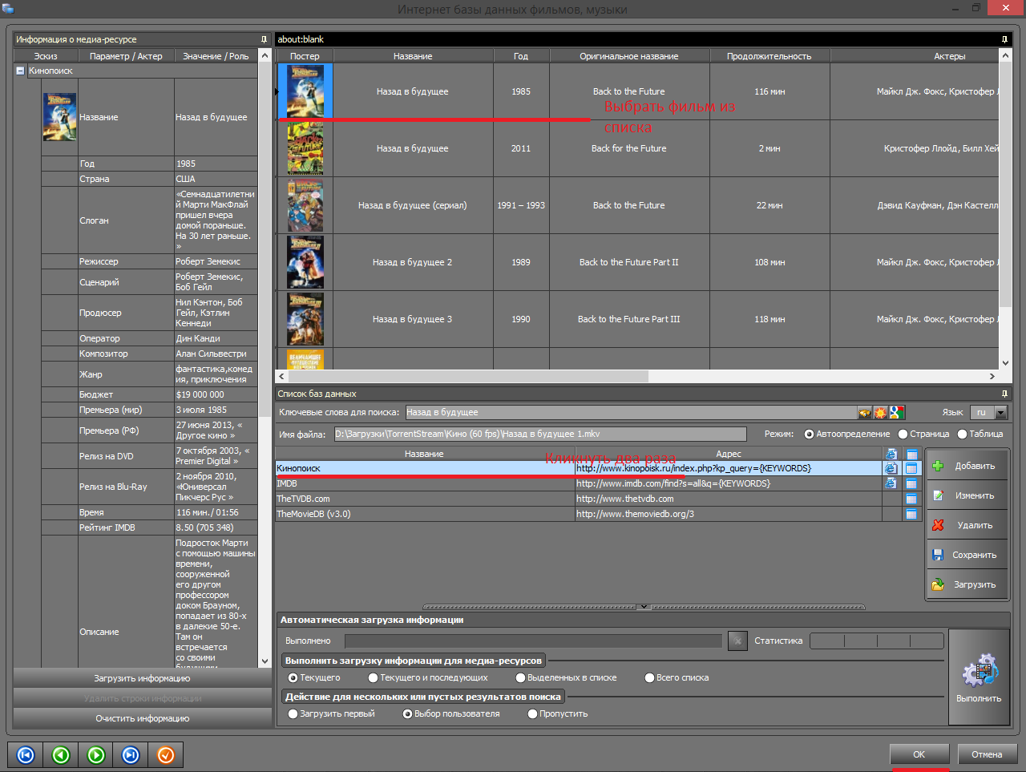Collapse the Кинопоиск tree node
The image size is (1026, 772).
(x=20, y=71)
